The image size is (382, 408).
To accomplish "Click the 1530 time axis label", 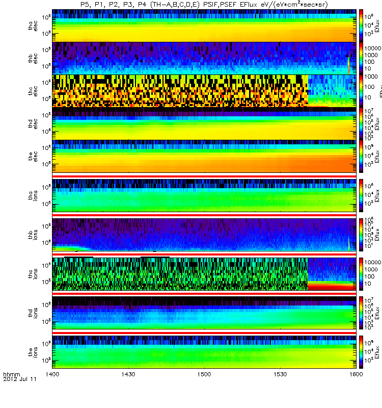I will pos(280,374).
